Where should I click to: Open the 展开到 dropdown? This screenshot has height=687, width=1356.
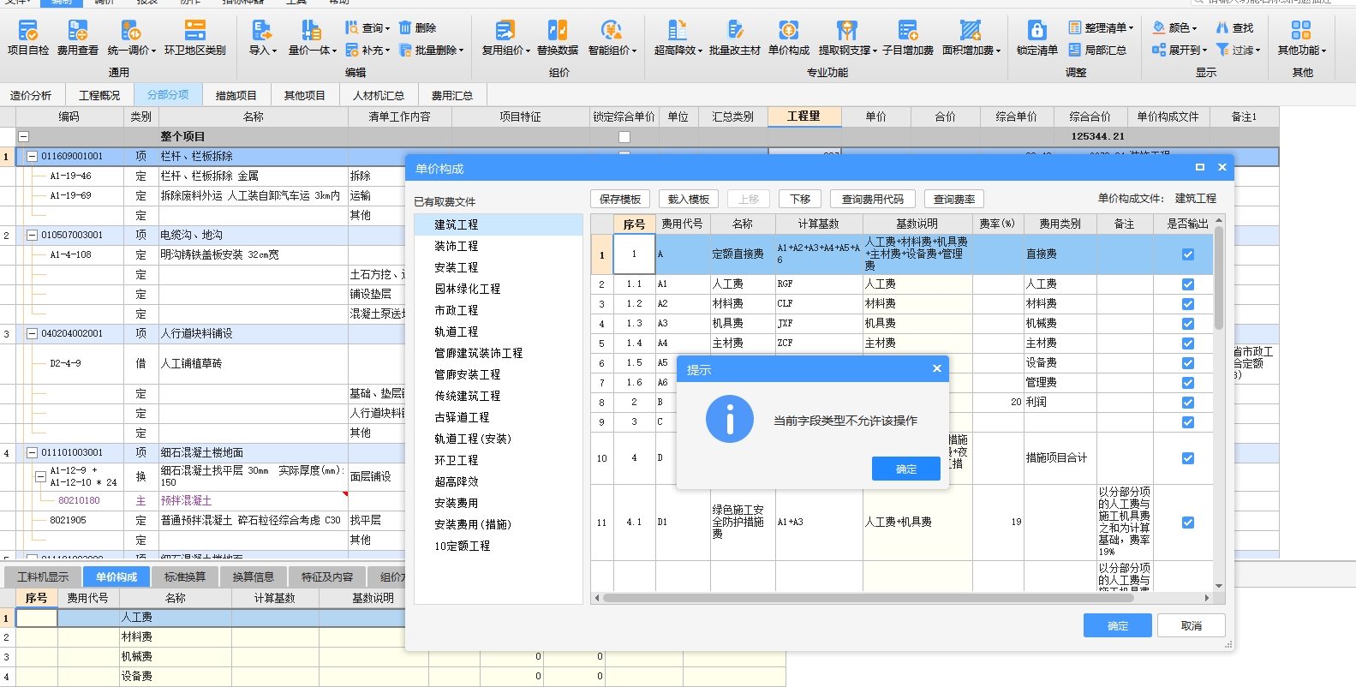[1180, 51]
